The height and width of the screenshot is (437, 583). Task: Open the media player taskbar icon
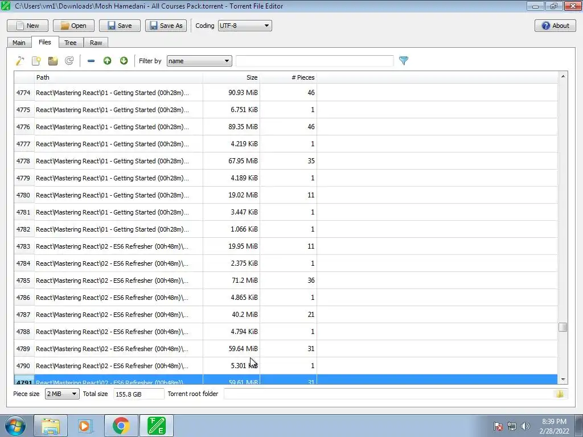pos(85,426)
